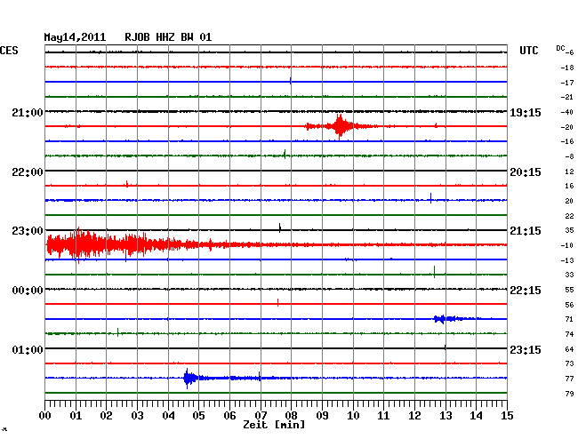This screenshot has width=578, height=439.
Task: Click minute 12 on the time axis
Action: click(x=414, y=416)
